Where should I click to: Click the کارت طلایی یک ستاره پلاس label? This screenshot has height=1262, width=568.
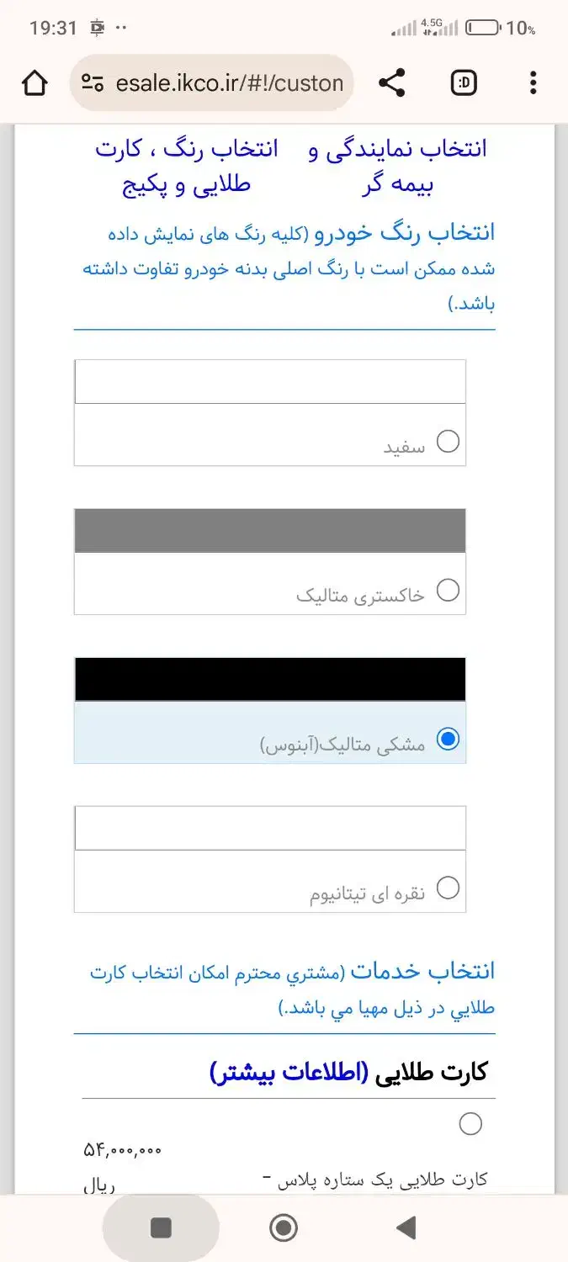click(x=381, y=1179)
